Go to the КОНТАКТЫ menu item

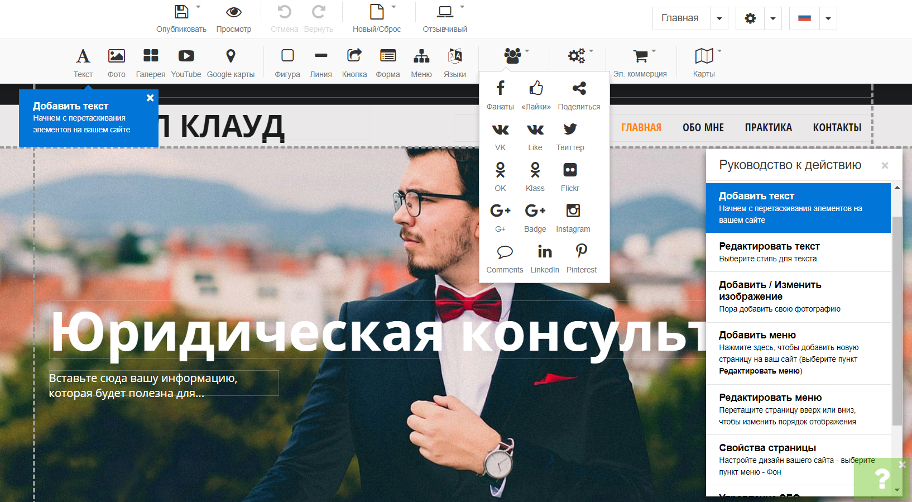[x=837, y=128]
